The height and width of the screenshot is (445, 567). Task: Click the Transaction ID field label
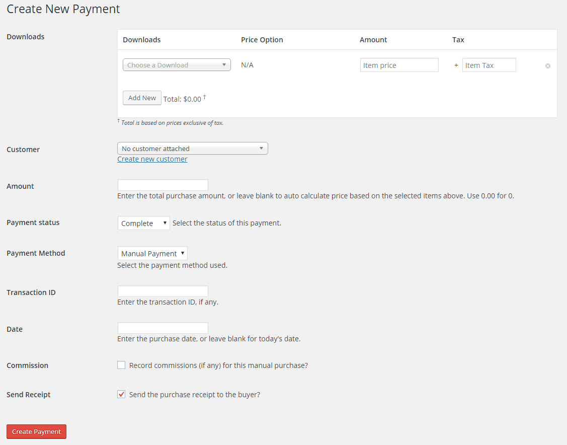31,292
